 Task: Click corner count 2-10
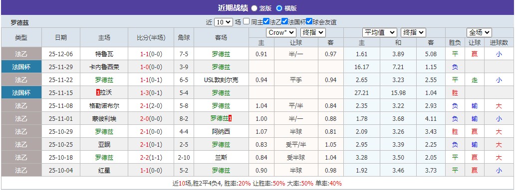point(184,158)
